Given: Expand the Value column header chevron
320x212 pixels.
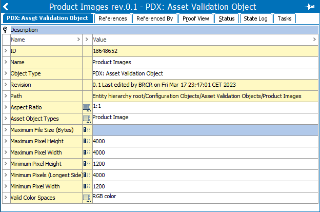Looking at the screenshot, I should [314, 40].
